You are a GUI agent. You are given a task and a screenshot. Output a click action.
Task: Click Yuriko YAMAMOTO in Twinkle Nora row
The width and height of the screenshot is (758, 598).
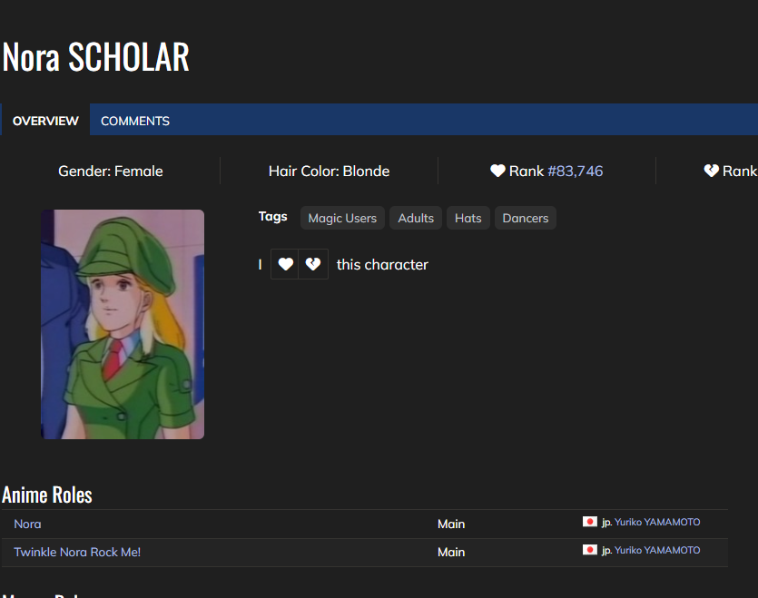(657, 550)
